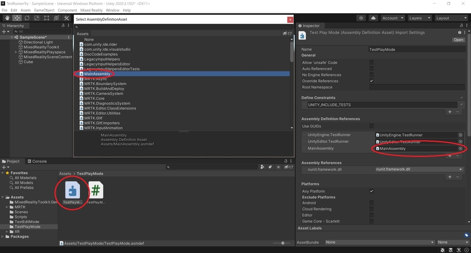Toggle Override References checkbox
This screenshot has height=253, width=471.
(371, 81)
